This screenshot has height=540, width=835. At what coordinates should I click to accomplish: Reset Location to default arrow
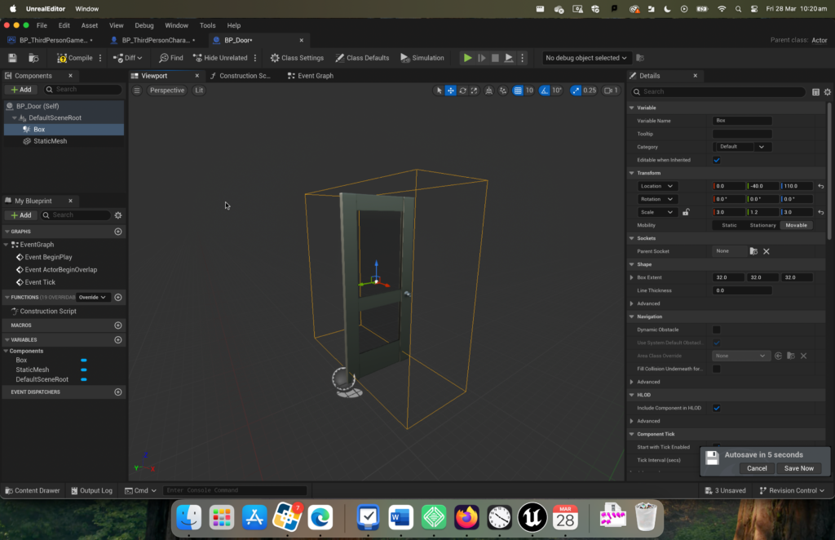[x=820, y=186]
